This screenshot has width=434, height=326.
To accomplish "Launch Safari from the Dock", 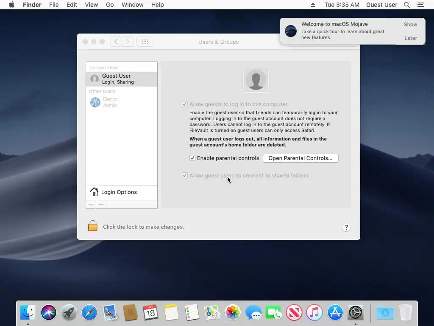I will click(89, 312).
